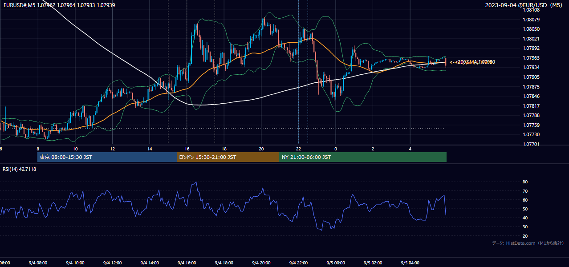
Task: Click hour marker 8 under the price chart
Action: [x=38, y=149]
